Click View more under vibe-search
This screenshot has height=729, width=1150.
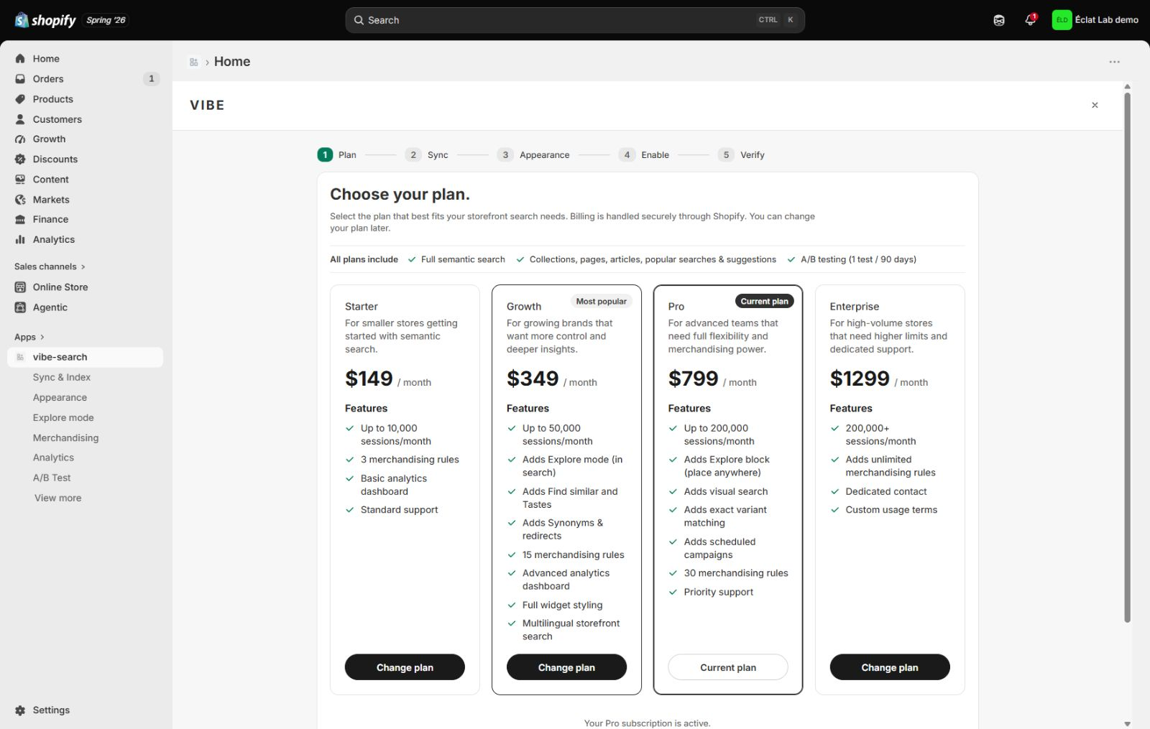[x=57, y=498]
